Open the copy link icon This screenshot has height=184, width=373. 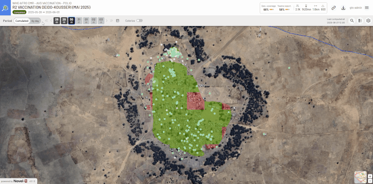click(x=333, y=8)
